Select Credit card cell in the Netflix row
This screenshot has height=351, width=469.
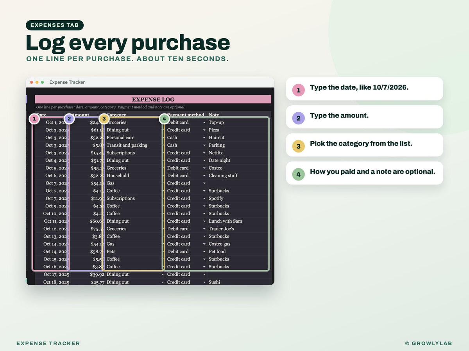186,153
